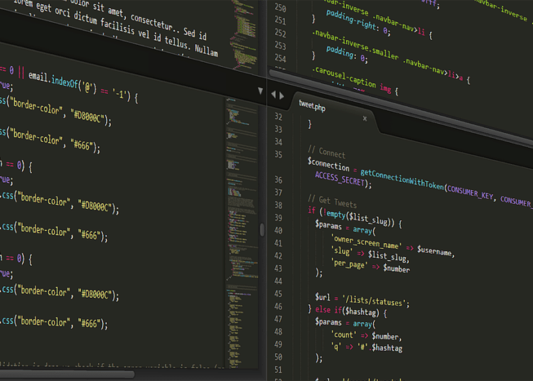Click line number 252 in the CSS pane
This screenshot has height=381, width=533.
point(280,34)
